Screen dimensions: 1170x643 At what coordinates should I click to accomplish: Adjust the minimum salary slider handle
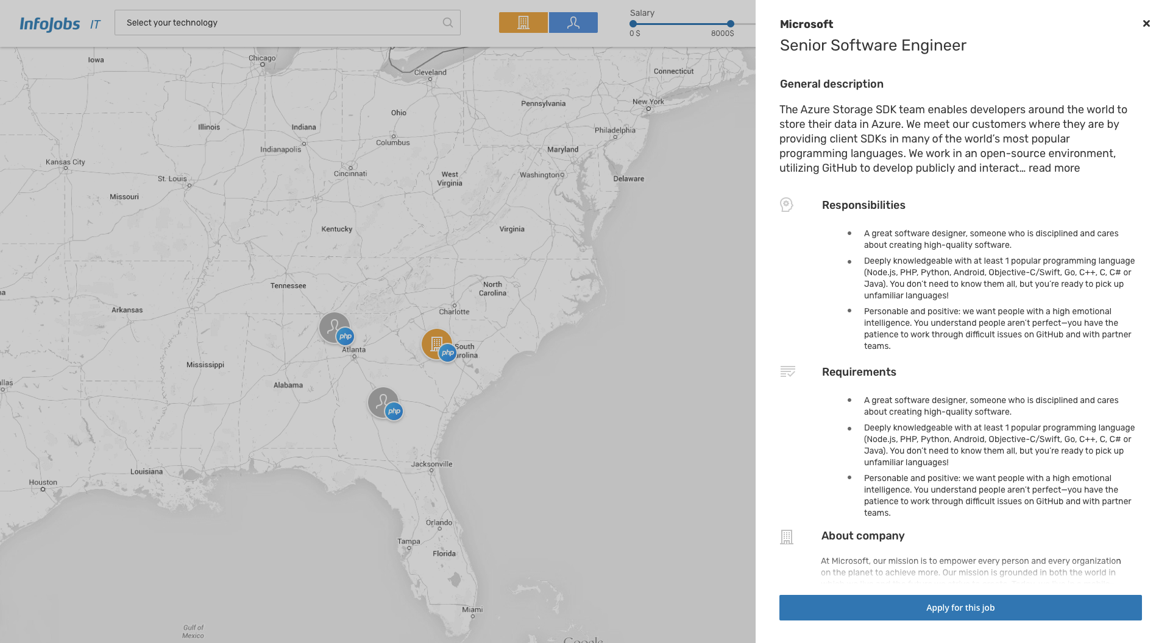coord(633,24)
